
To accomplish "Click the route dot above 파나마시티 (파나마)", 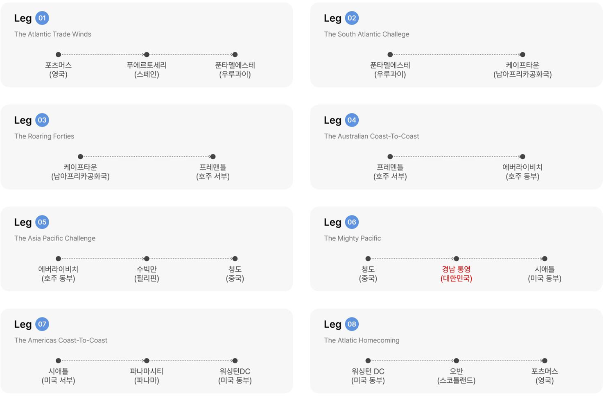I will [x=147, y=360].
